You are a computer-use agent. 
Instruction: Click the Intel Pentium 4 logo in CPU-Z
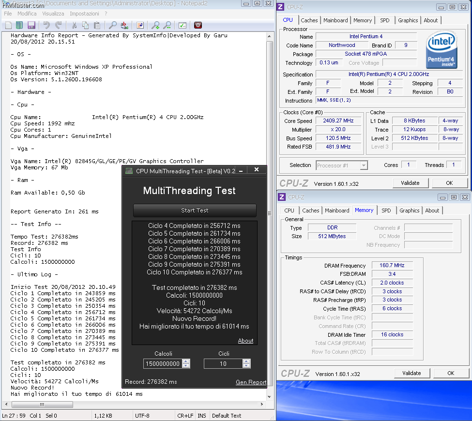coord(442,50)
